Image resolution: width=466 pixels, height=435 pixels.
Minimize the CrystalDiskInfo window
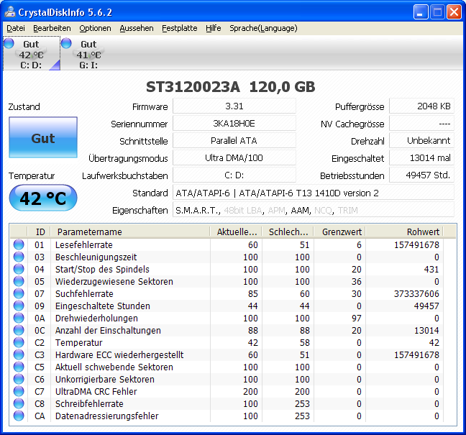coord(421,12)
